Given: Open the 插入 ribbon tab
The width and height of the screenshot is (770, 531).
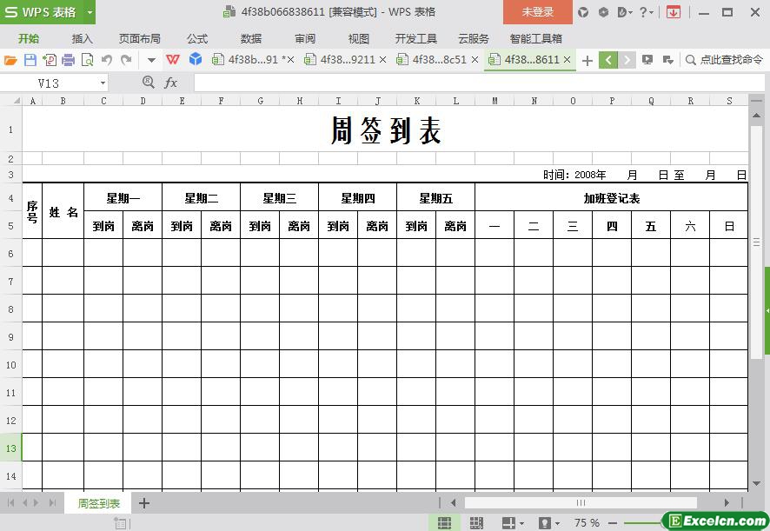Looking at the screenshot, I should pyautogui.click(x=83, y=39).
